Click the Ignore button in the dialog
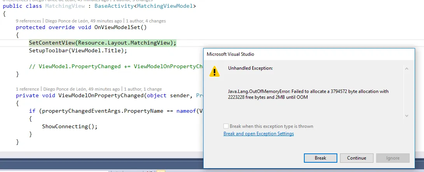Screen dimensions: 424x172 [x=393, y=158]
